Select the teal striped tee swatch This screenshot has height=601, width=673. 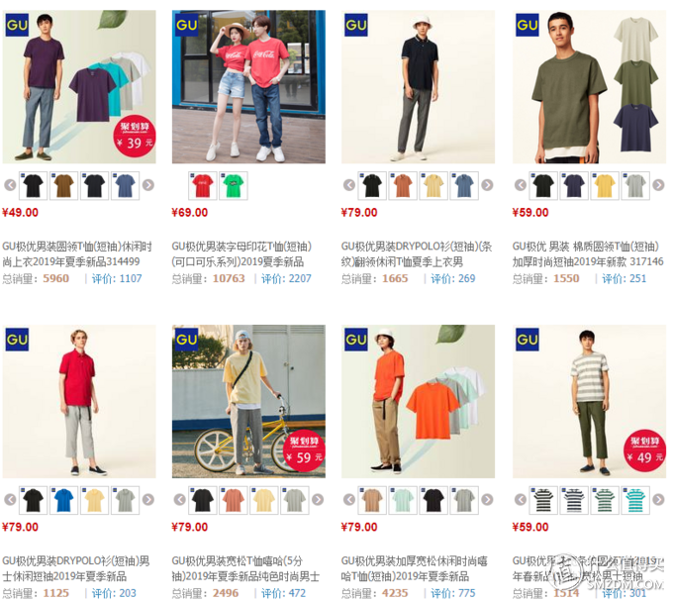[635, 500]
